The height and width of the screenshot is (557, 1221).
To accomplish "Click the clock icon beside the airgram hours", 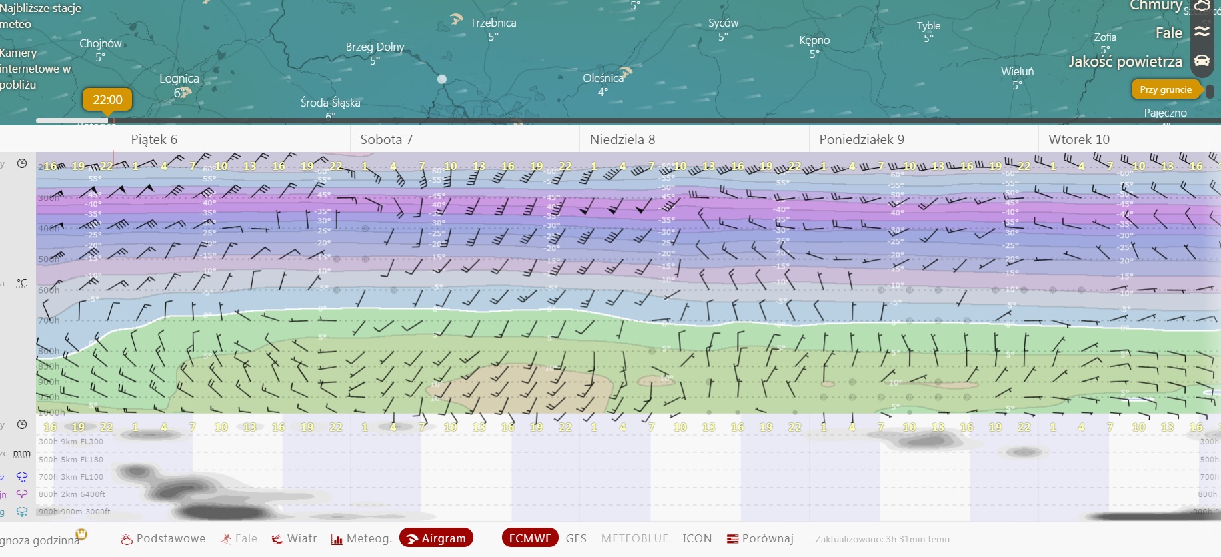I will click(22, 164).
